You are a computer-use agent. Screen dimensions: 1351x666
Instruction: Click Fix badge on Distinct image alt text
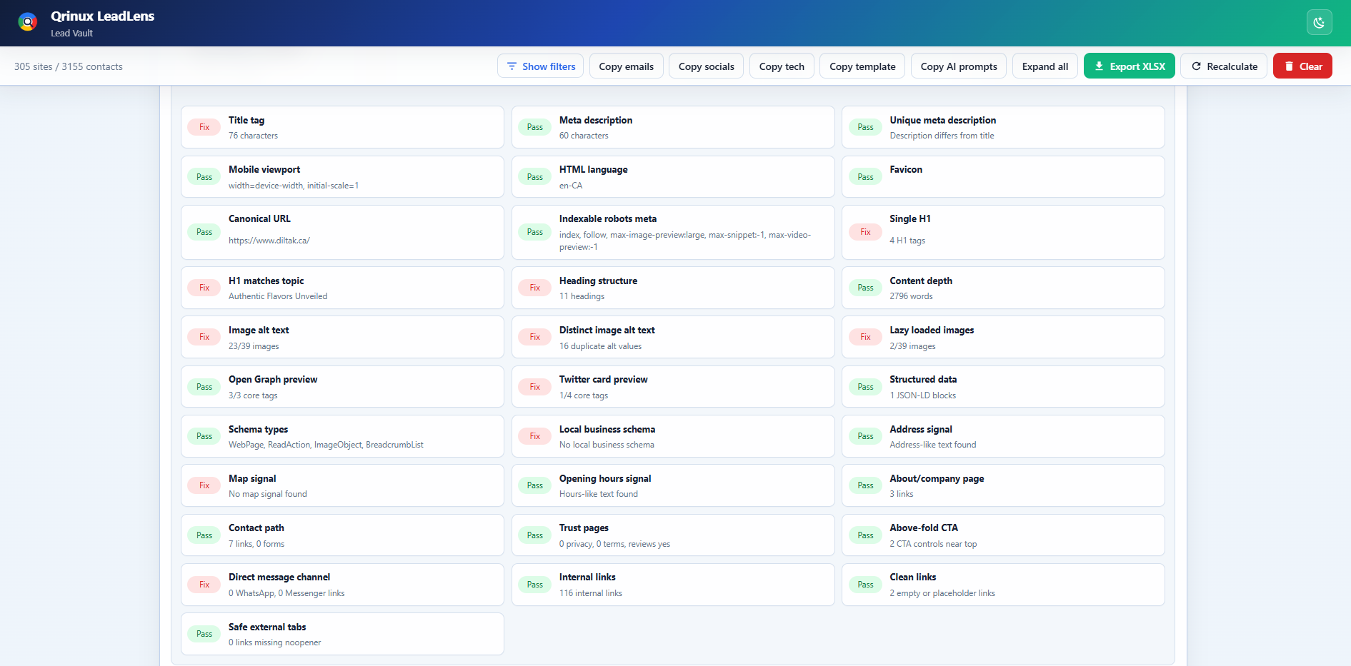coord(535,337)
